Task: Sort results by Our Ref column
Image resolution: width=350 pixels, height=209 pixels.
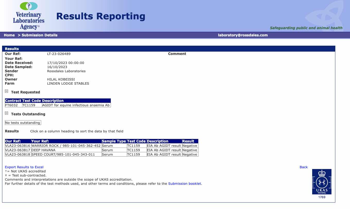Action: pyautogui.click(x=13, y=141)
